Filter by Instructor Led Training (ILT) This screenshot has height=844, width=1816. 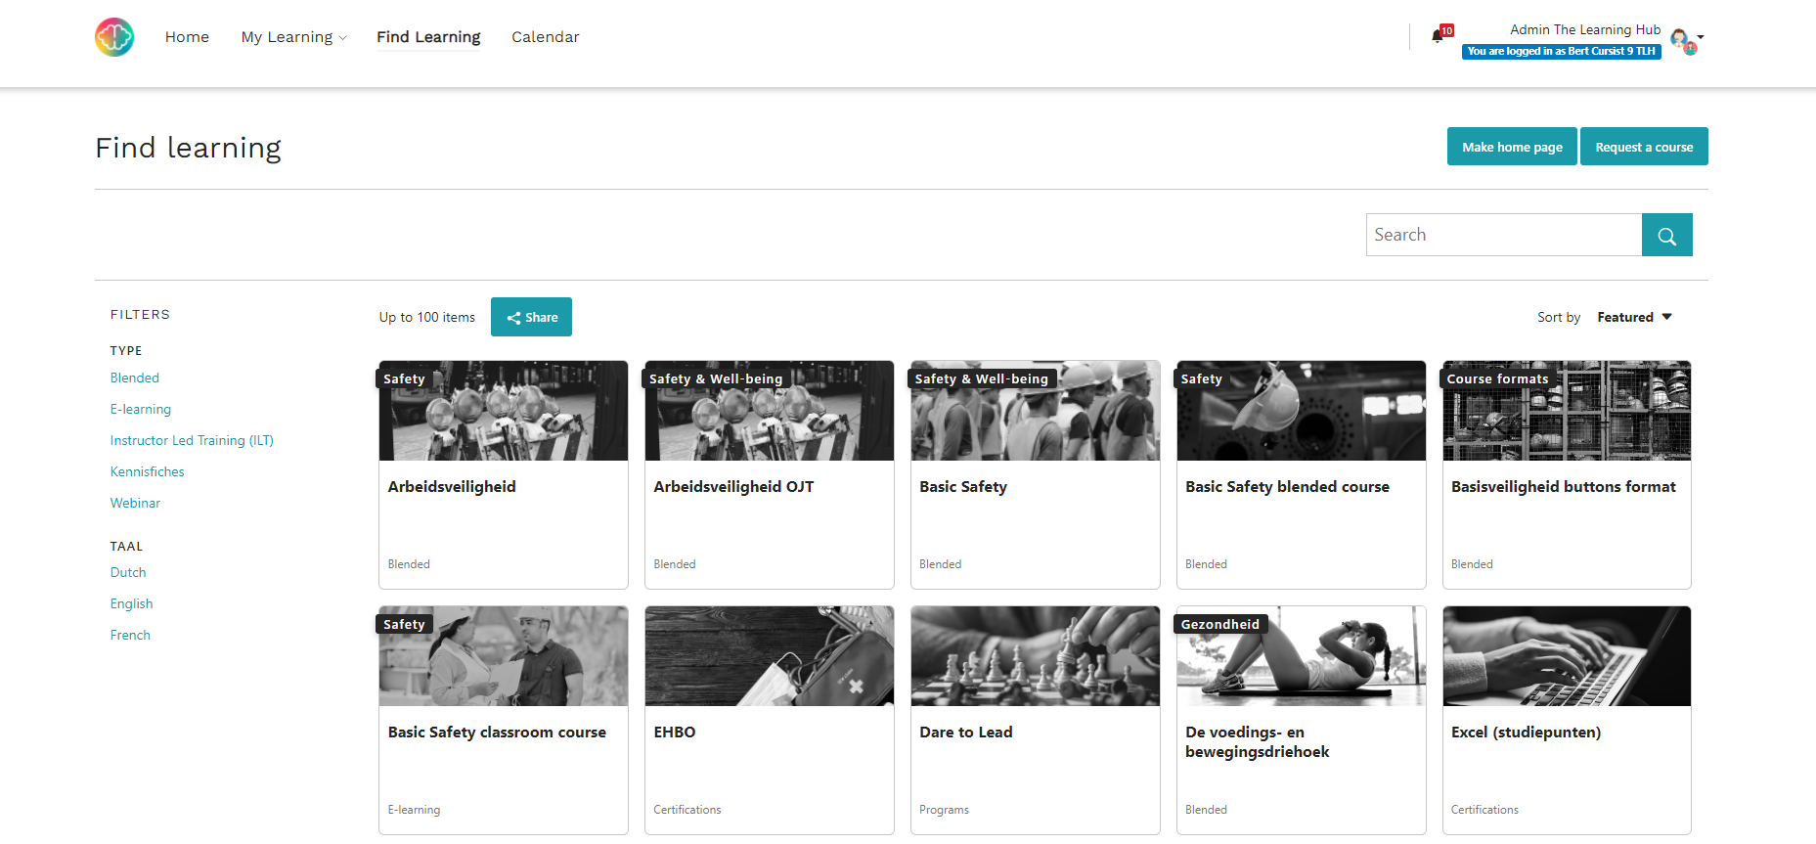pyautogui.click(x=192, y=440)
